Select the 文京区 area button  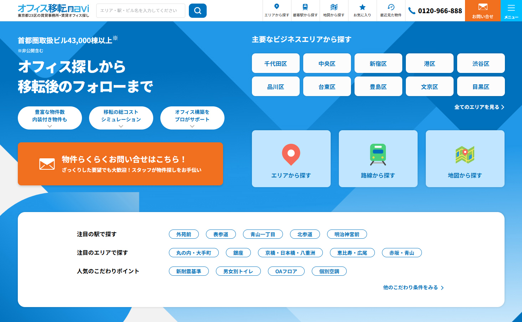(x=430, y=86)
